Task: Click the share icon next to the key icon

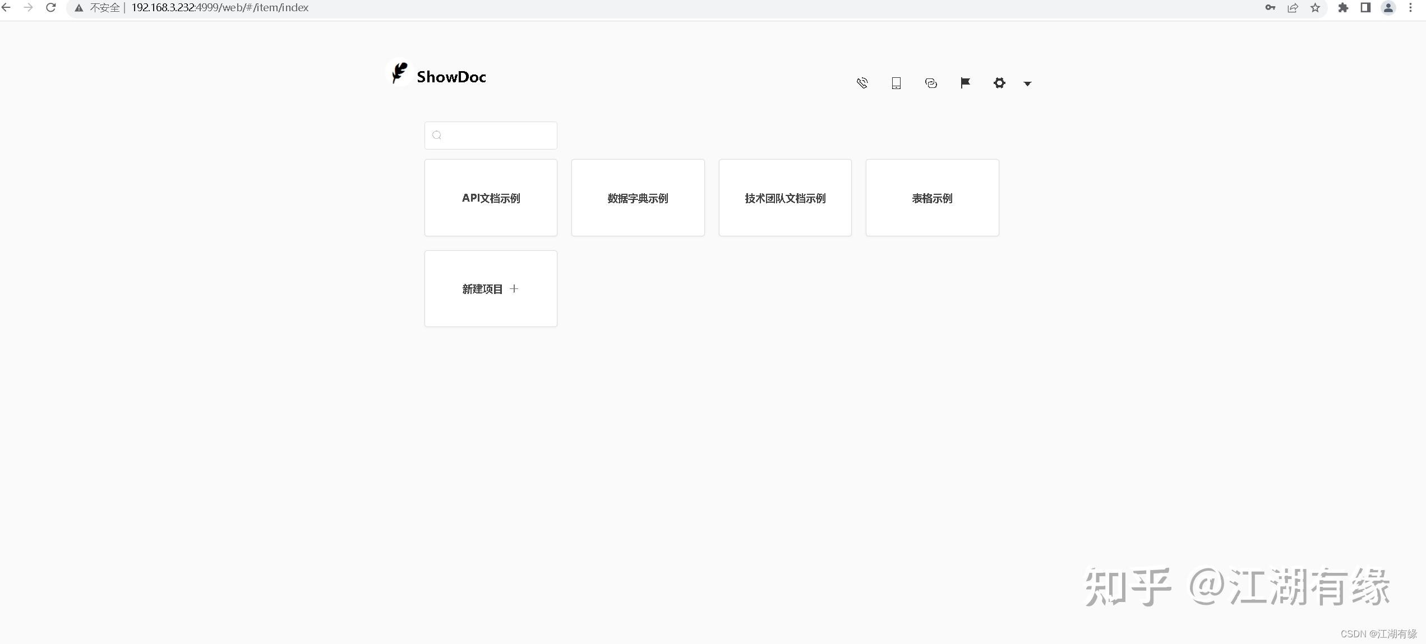Action: pyautogui.click(x=1293, y=8)
